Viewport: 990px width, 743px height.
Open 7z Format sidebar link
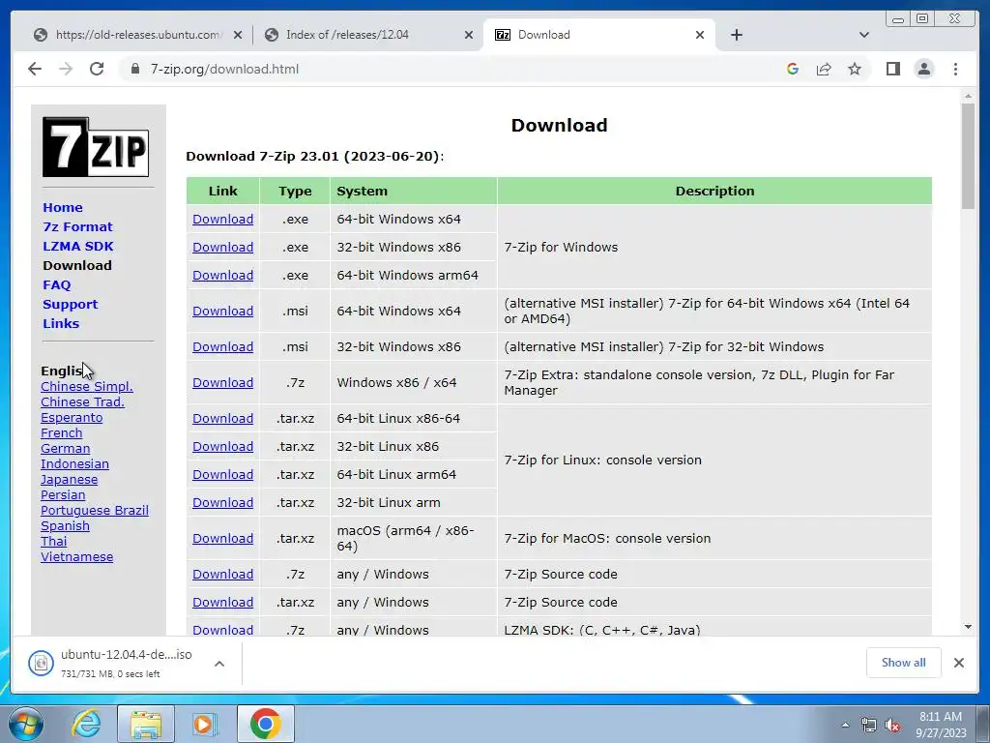(77, 226)
